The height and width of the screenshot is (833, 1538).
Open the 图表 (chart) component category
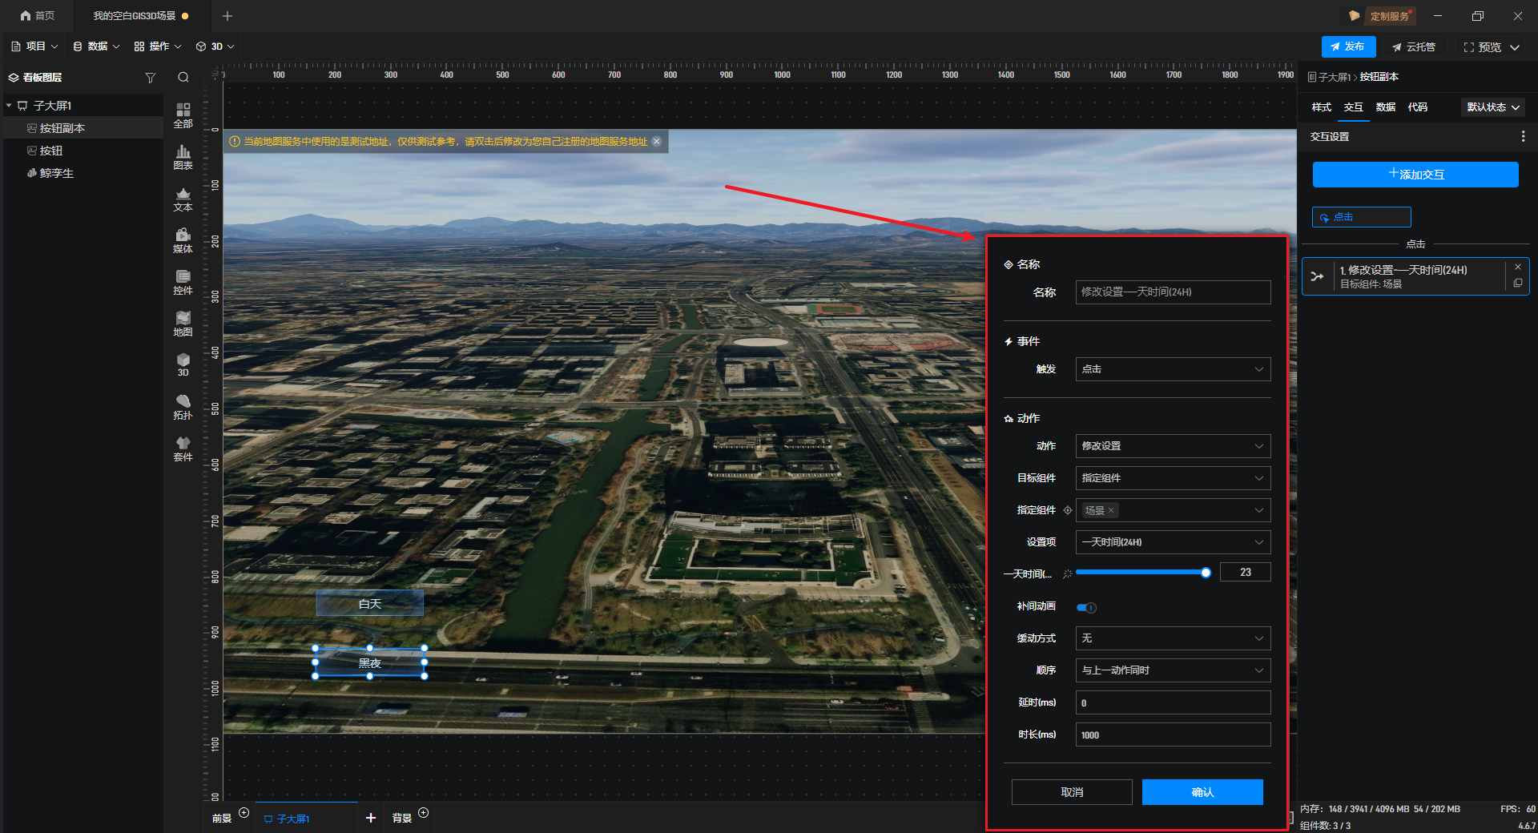183,156
